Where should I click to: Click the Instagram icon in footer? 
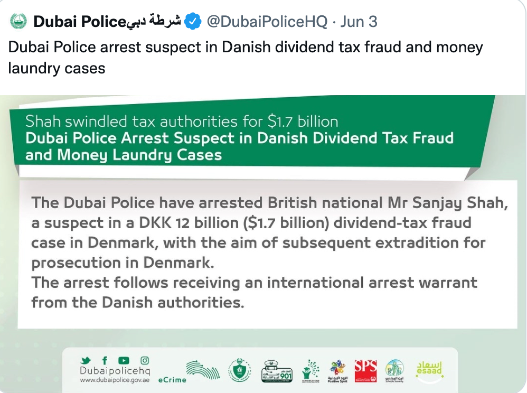point(145,360)
